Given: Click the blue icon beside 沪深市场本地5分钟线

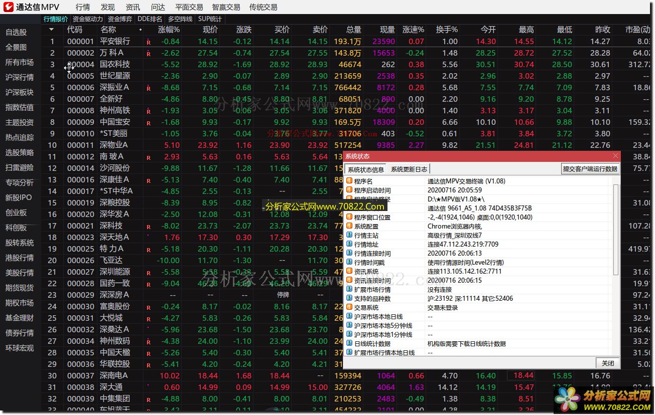Looking at the screenshot, I should [349, 325].
